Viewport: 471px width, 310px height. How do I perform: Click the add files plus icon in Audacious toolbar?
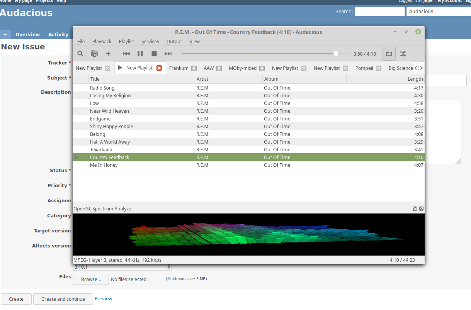[108, 54]
